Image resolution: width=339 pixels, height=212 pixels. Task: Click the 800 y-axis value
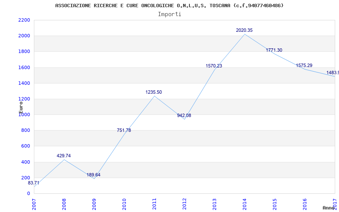point(26,131)
